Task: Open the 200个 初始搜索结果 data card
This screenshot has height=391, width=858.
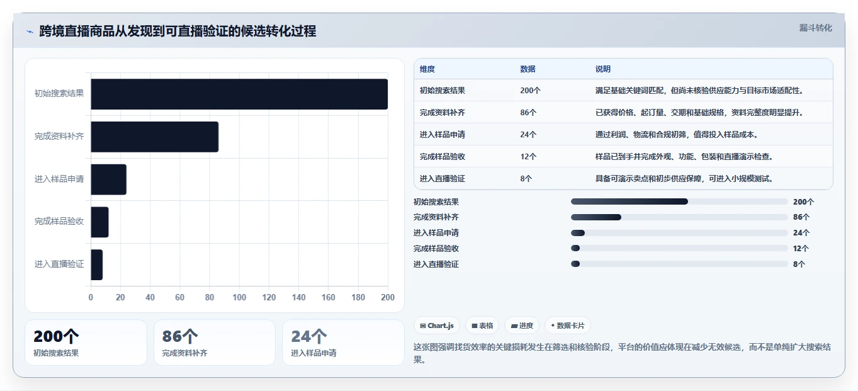Action: pyautogui.click(x=86, y=343)
